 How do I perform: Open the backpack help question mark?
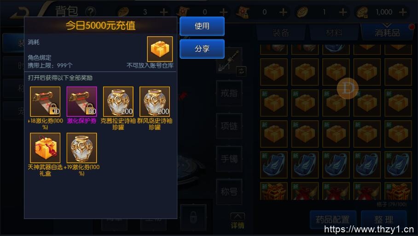click(x=91, y=12)
